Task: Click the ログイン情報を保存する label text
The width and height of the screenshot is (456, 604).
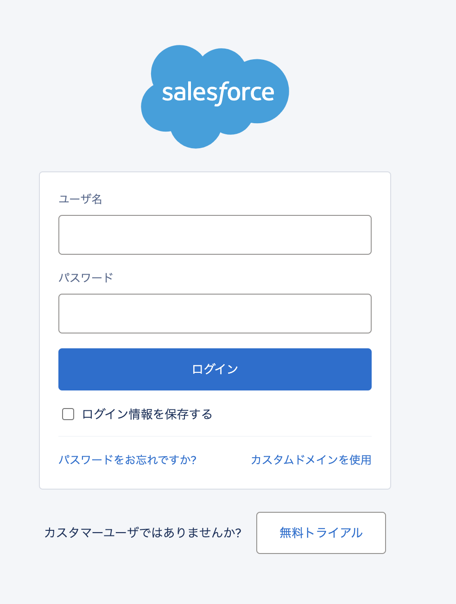Action: [147, 414]
